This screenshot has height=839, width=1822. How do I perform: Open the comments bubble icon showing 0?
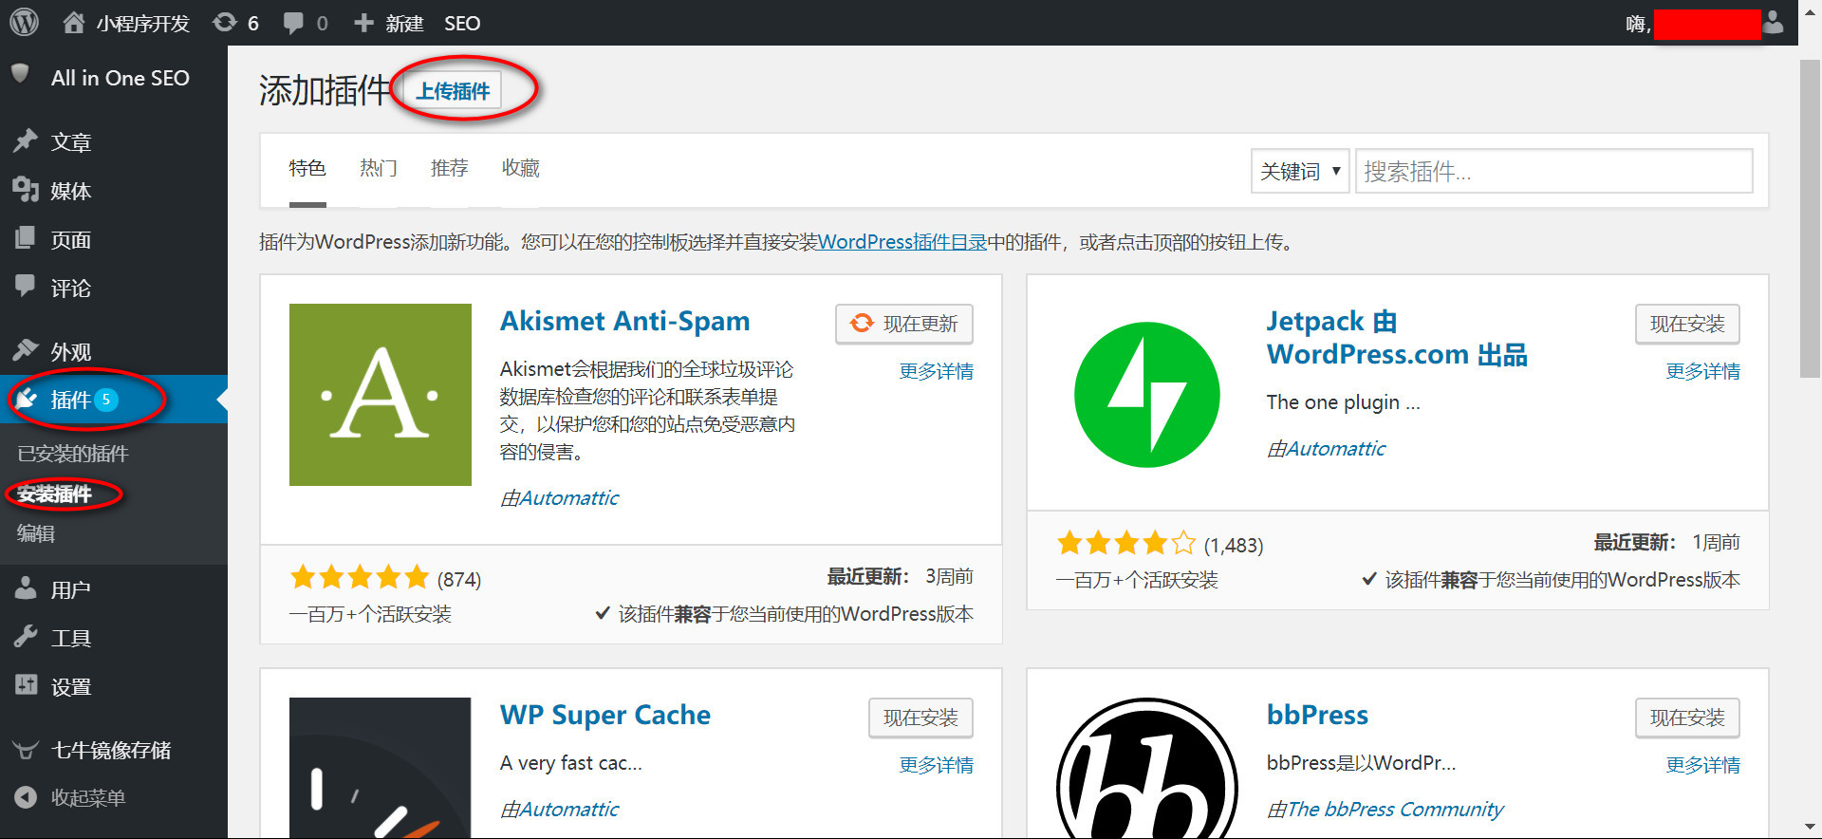[306, 23]
